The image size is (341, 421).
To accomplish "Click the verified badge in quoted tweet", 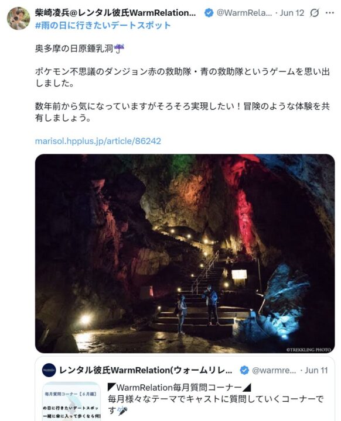I will (x=244, y=370).
